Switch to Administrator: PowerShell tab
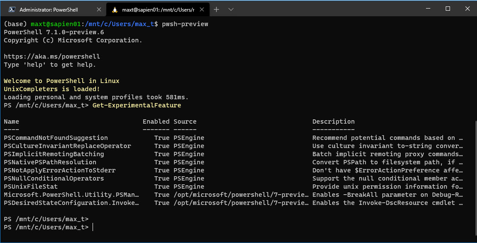The image size is (477, 243). pyautogui.click(x=53, y=9)
